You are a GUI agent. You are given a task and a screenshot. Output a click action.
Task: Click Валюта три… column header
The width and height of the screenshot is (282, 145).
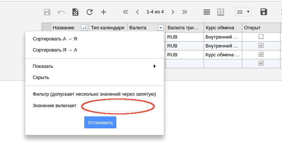coord(185,28)
